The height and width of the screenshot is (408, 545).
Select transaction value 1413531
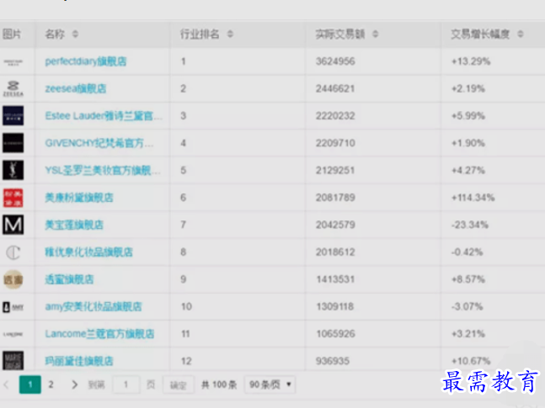click(335, 279)
